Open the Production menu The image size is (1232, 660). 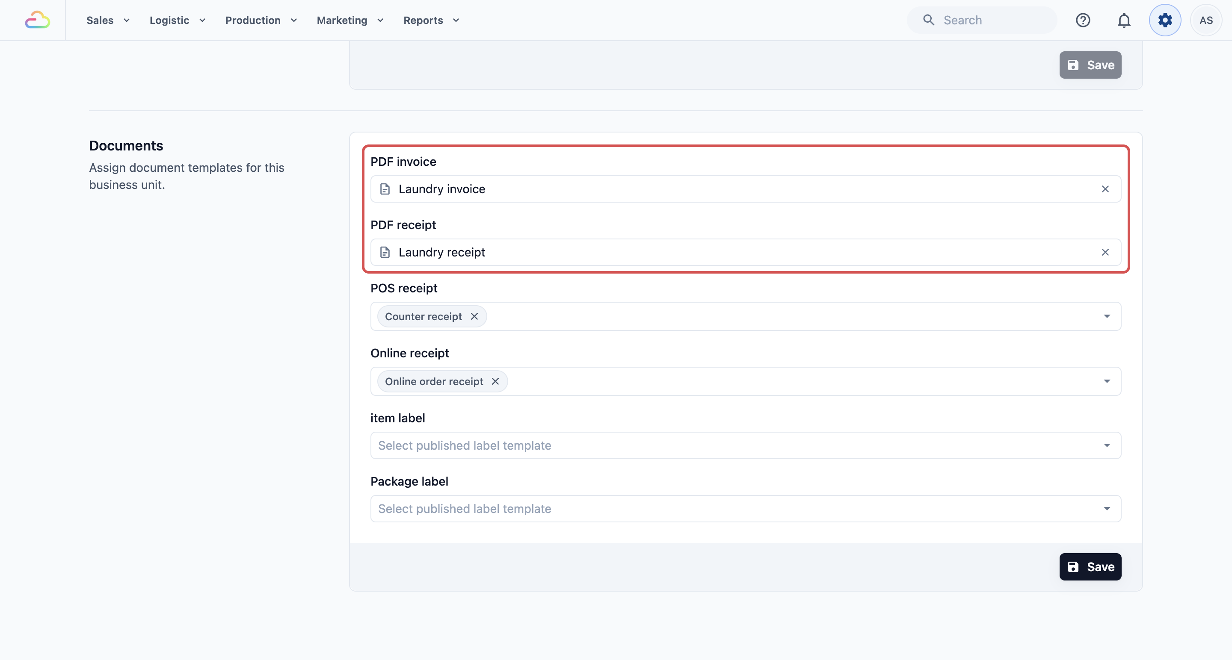pos(261,20)
